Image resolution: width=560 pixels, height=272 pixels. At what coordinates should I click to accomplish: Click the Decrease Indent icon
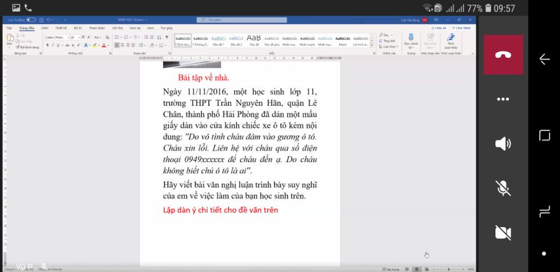[146, 37]
